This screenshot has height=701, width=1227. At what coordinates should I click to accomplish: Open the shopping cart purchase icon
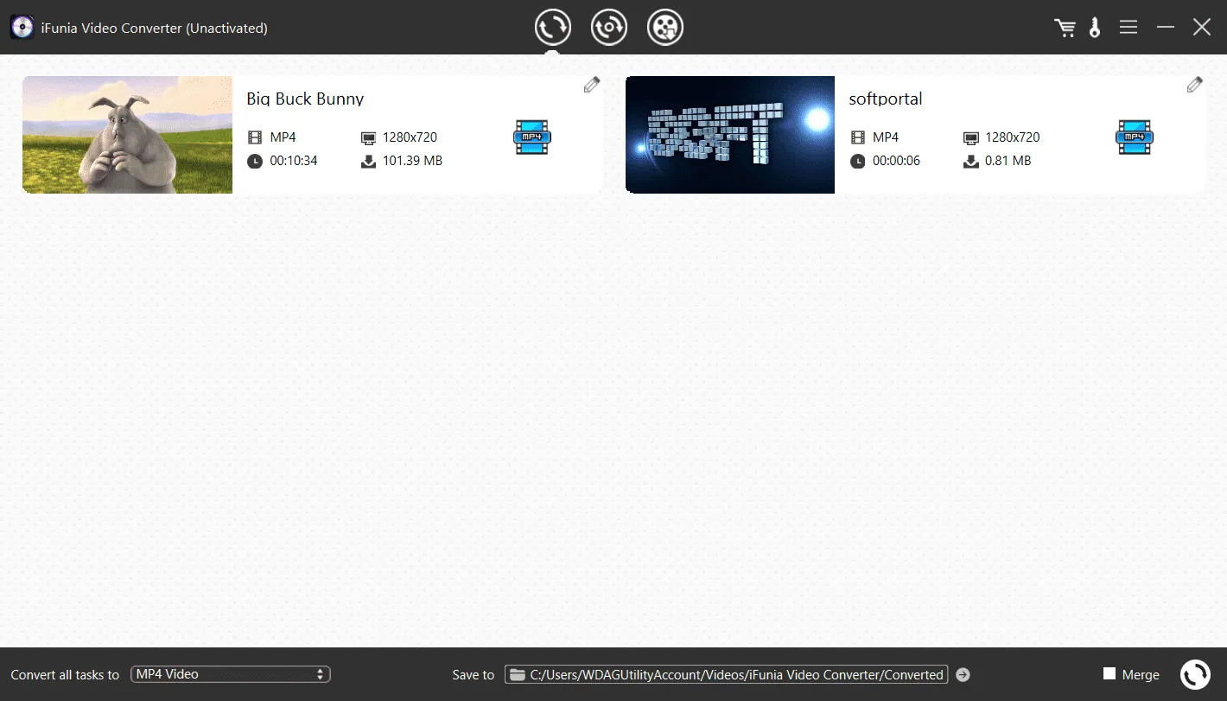coord(1065,28)
